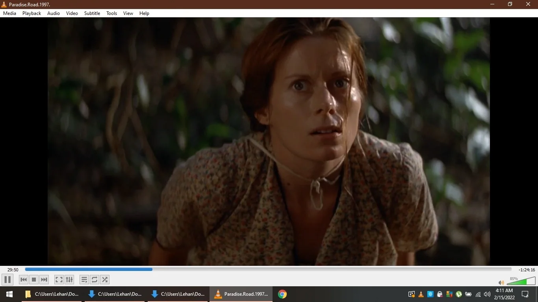Open the Tools menu
The image size is (538, 302).
coord(112,13)
